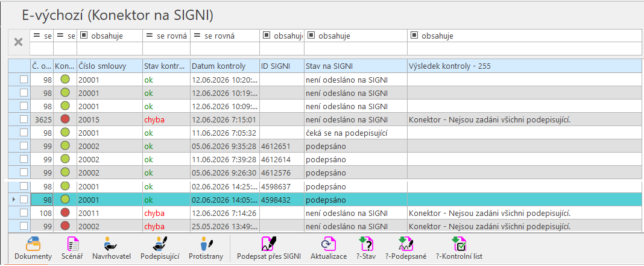Click date cell 11.06.2026 7:05:32

click(x=225, y=132)
